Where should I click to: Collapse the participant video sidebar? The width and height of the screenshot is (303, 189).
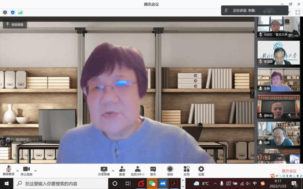pos(252,93)
